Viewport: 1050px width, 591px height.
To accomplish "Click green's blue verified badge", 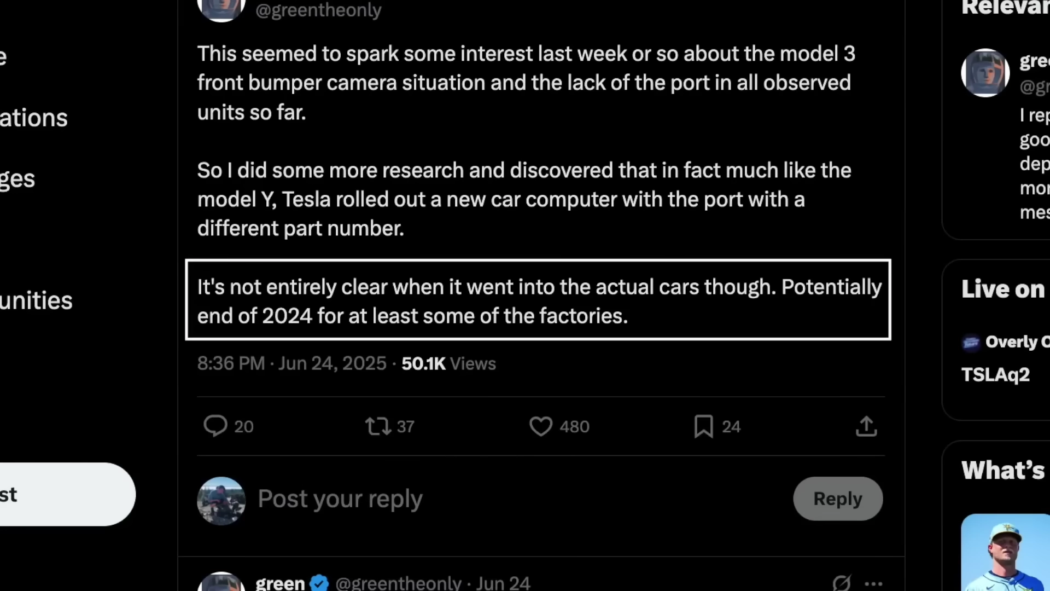I will (x=319, y=583).
